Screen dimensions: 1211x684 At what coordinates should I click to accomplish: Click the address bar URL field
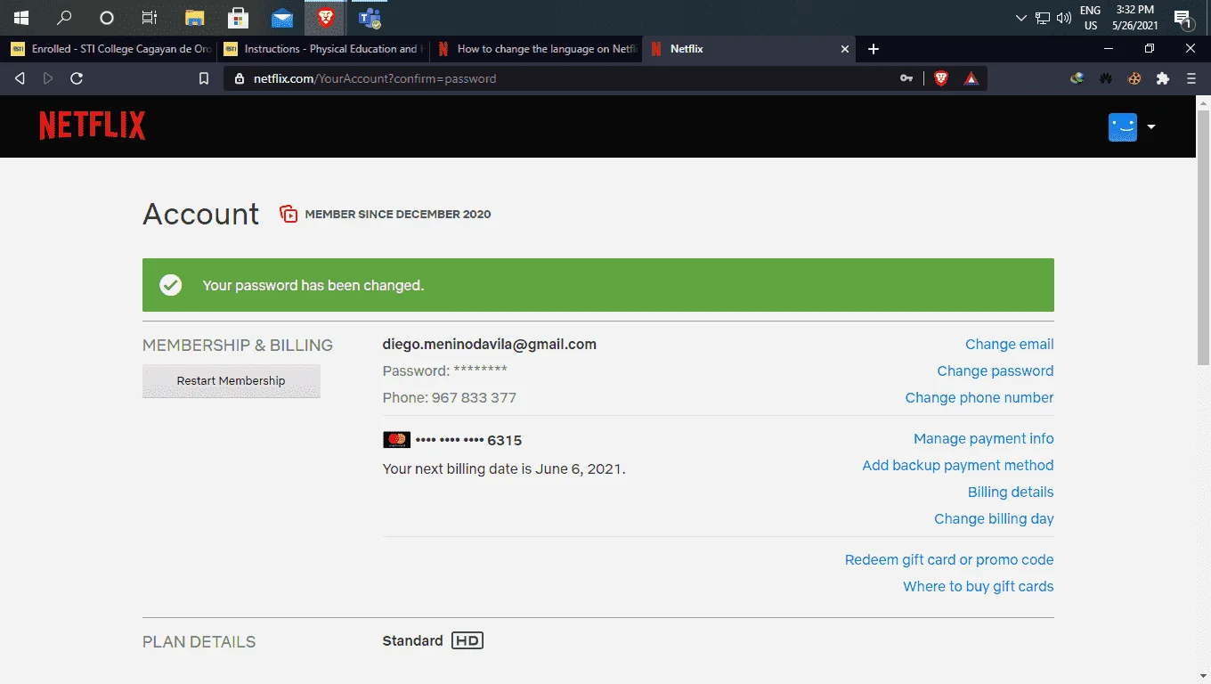pyautogui.click(x=563, y=78)
